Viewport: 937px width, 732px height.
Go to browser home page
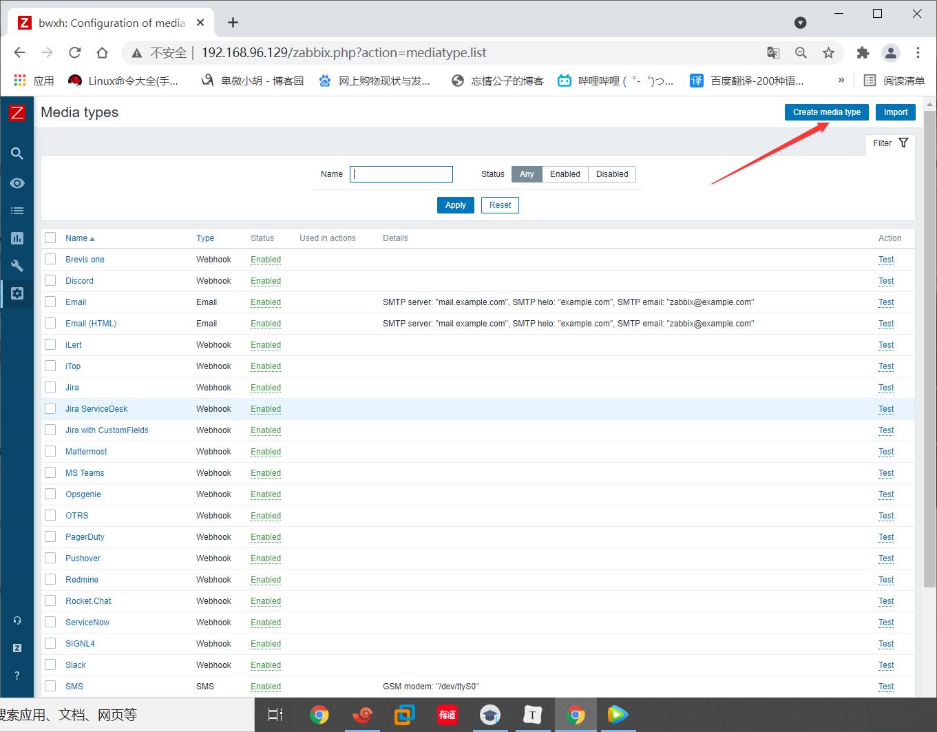click(102, 52)
